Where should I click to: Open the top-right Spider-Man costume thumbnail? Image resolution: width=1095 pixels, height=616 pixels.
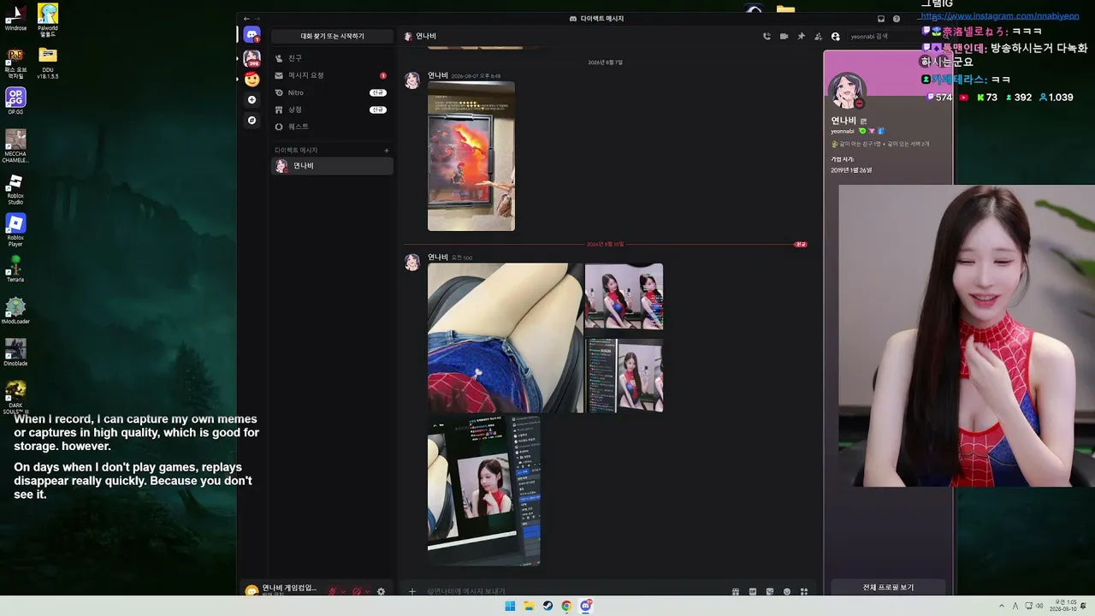coord(624,296)
